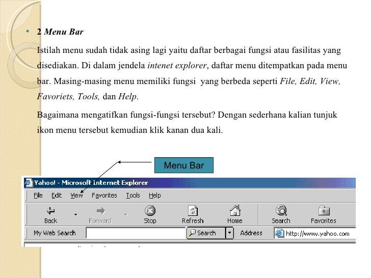Click the Forward arrow icon
The width and height of the screenshot is (371, 278).
[100, 211]
